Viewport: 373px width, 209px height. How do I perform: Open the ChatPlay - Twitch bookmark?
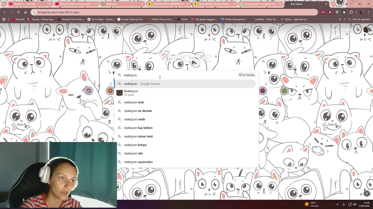click(x=264, y=19)
